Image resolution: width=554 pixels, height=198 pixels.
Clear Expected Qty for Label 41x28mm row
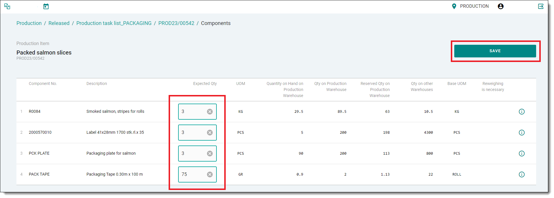pos(210,133)
